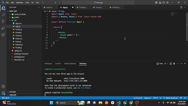Change indentation via Spaces: 2
The image size is (188, 106).
pos(147,98)
